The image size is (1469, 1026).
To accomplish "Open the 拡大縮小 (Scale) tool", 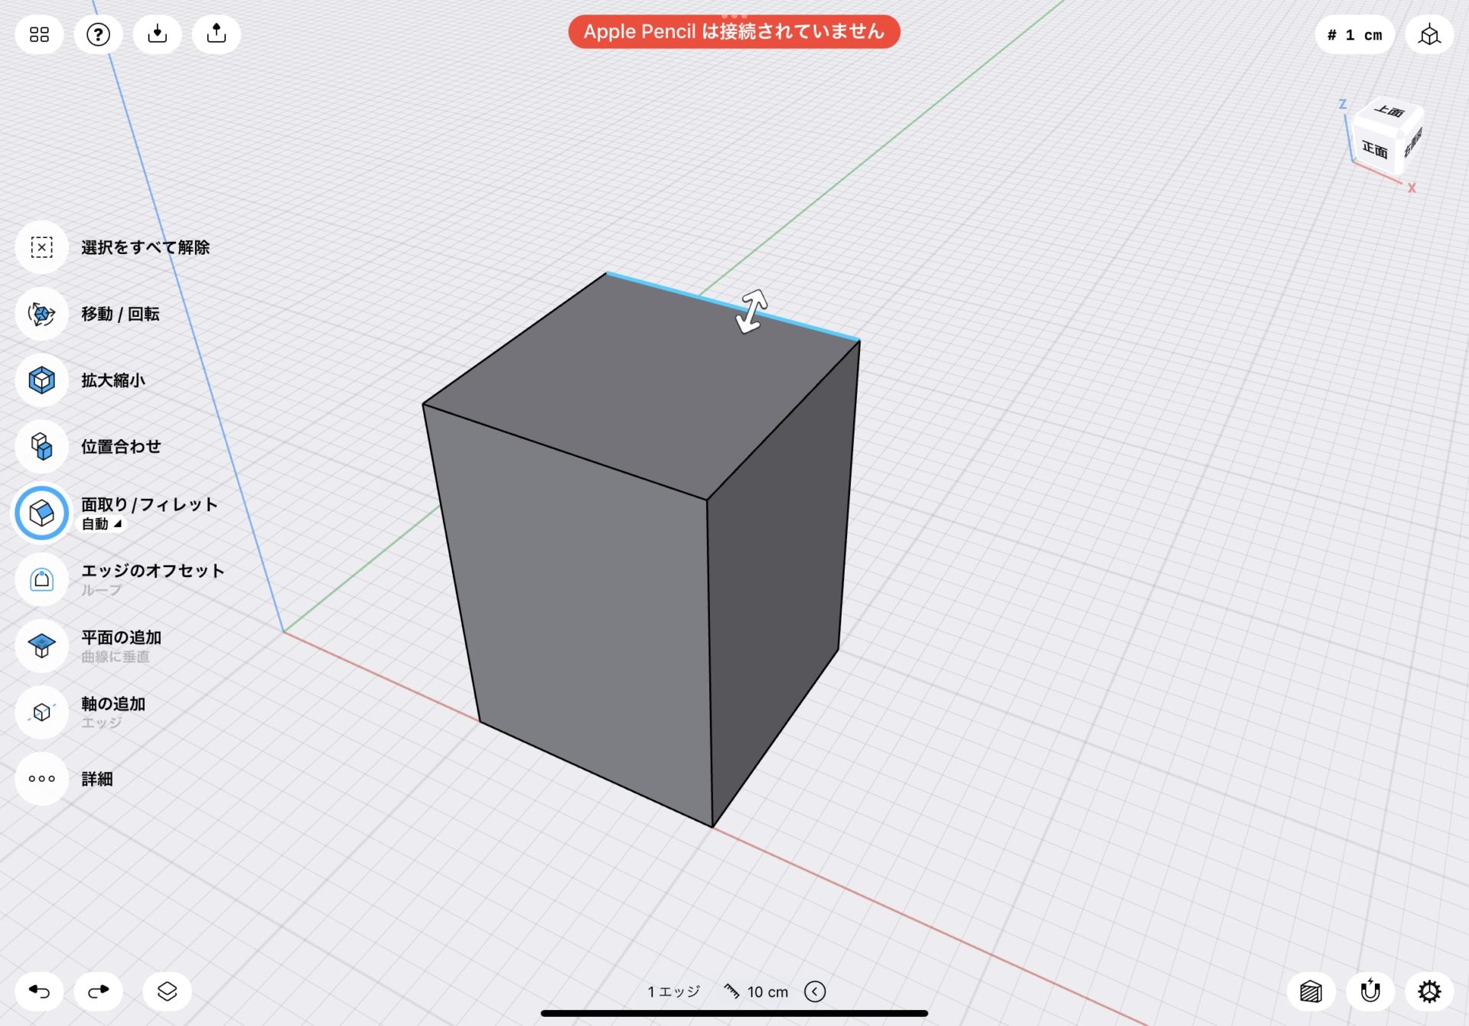I will [x=41, y=380].
